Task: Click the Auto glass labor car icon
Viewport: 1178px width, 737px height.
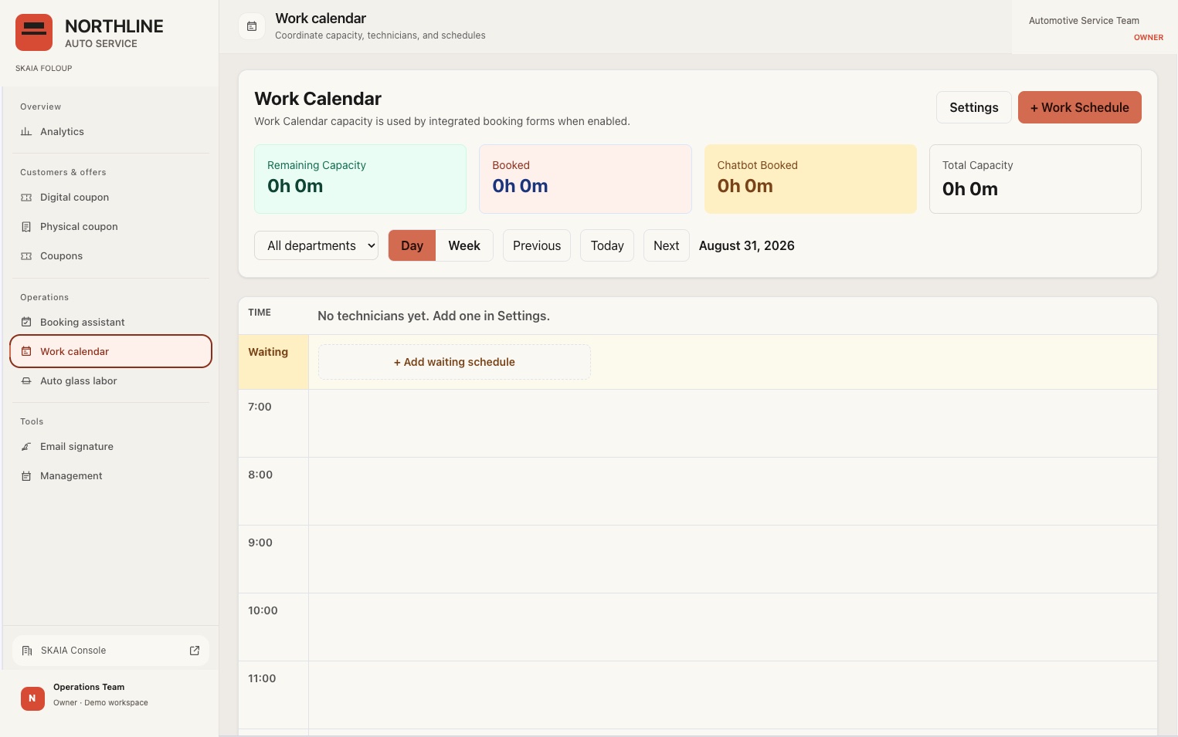Action: point(26,381)
